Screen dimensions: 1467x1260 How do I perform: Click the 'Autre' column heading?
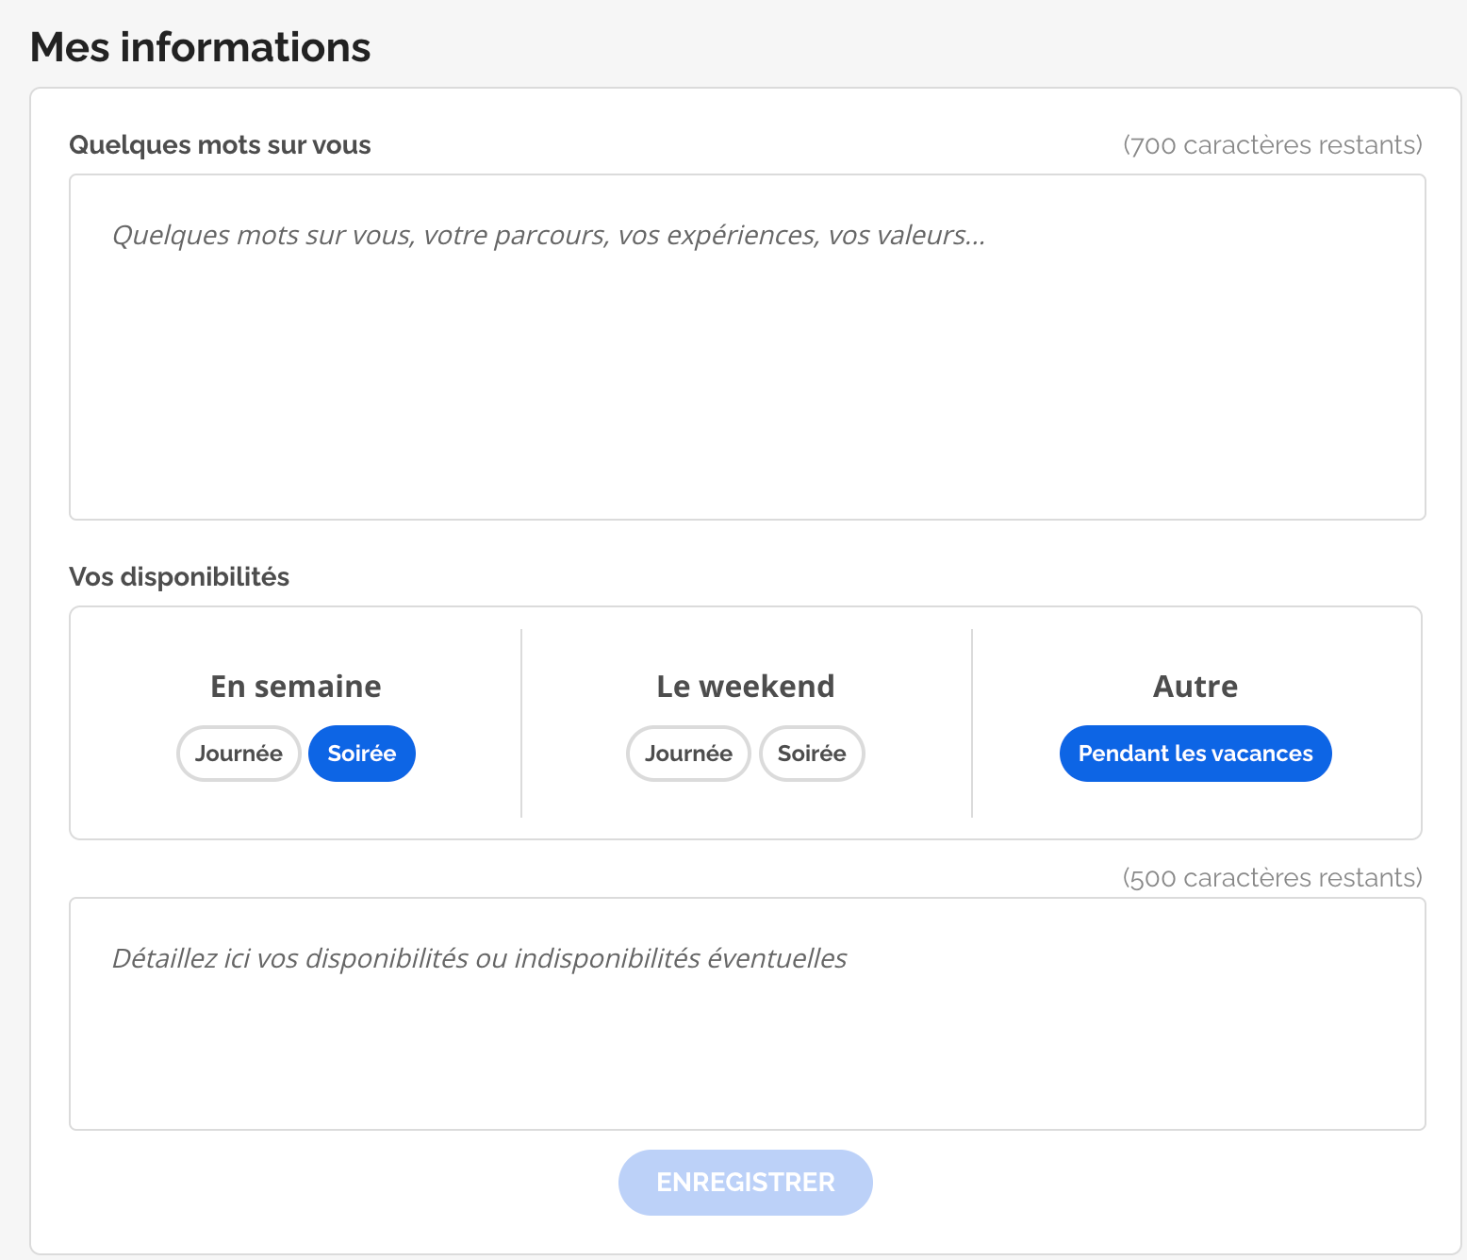click(x=1195, y=687)
